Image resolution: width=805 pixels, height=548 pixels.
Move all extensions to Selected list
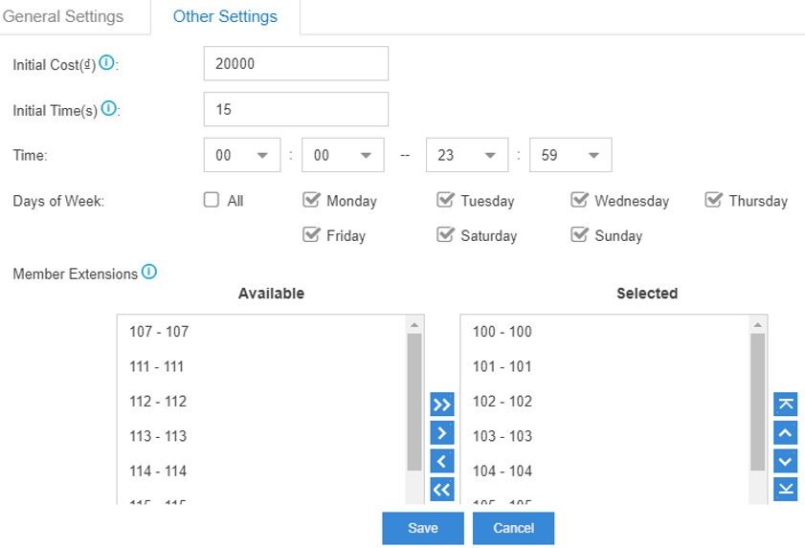point(441,405)
